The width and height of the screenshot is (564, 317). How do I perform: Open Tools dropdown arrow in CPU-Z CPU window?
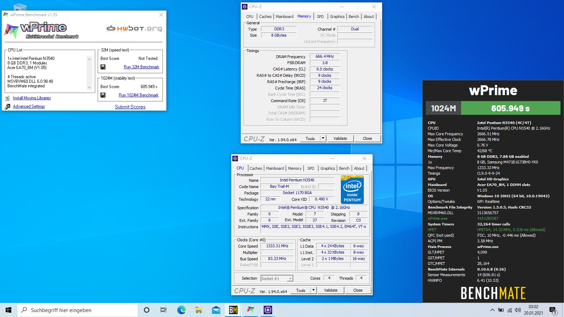[x=313, y=290]
